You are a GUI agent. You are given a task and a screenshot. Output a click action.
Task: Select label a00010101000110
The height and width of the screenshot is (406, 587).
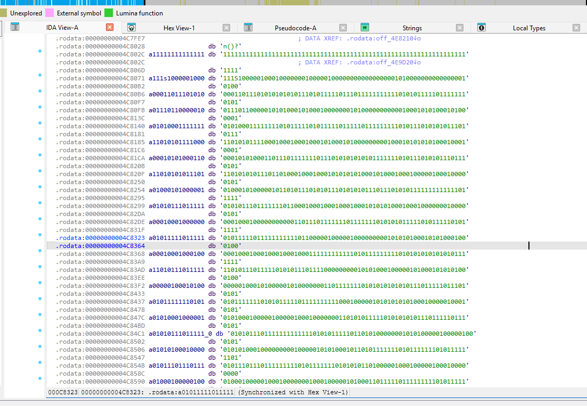click(177, 158)
